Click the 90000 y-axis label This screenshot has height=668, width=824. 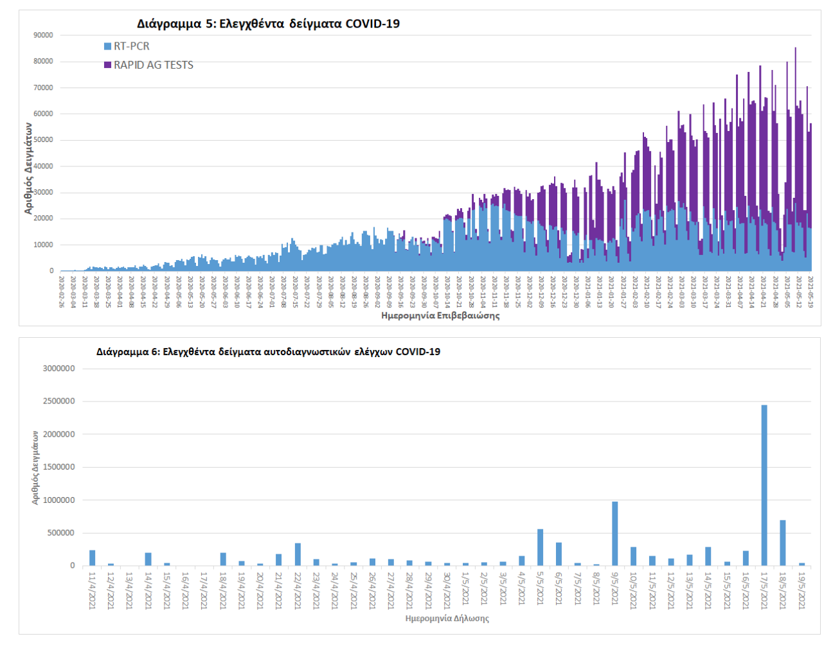[43, 35]
